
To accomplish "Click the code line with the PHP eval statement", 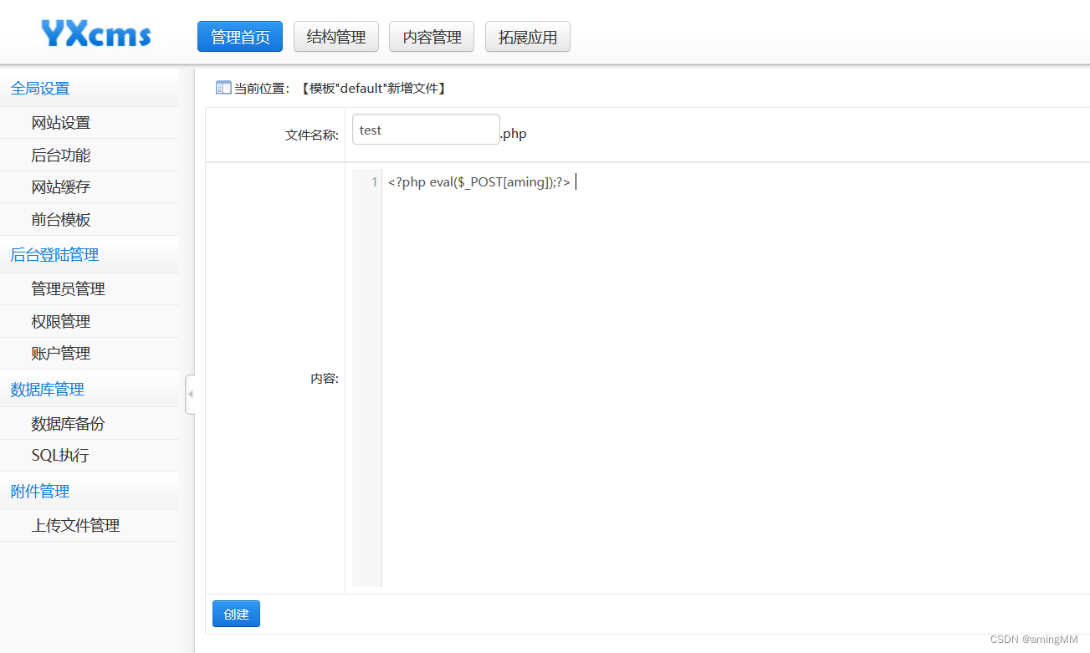I will tap(479, 182).
